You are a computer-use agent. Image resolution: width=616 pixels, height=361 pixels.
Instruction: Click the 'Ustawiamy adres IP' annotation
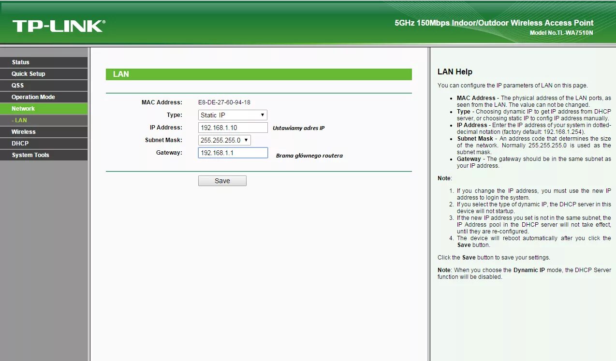(x=299, y=128)
